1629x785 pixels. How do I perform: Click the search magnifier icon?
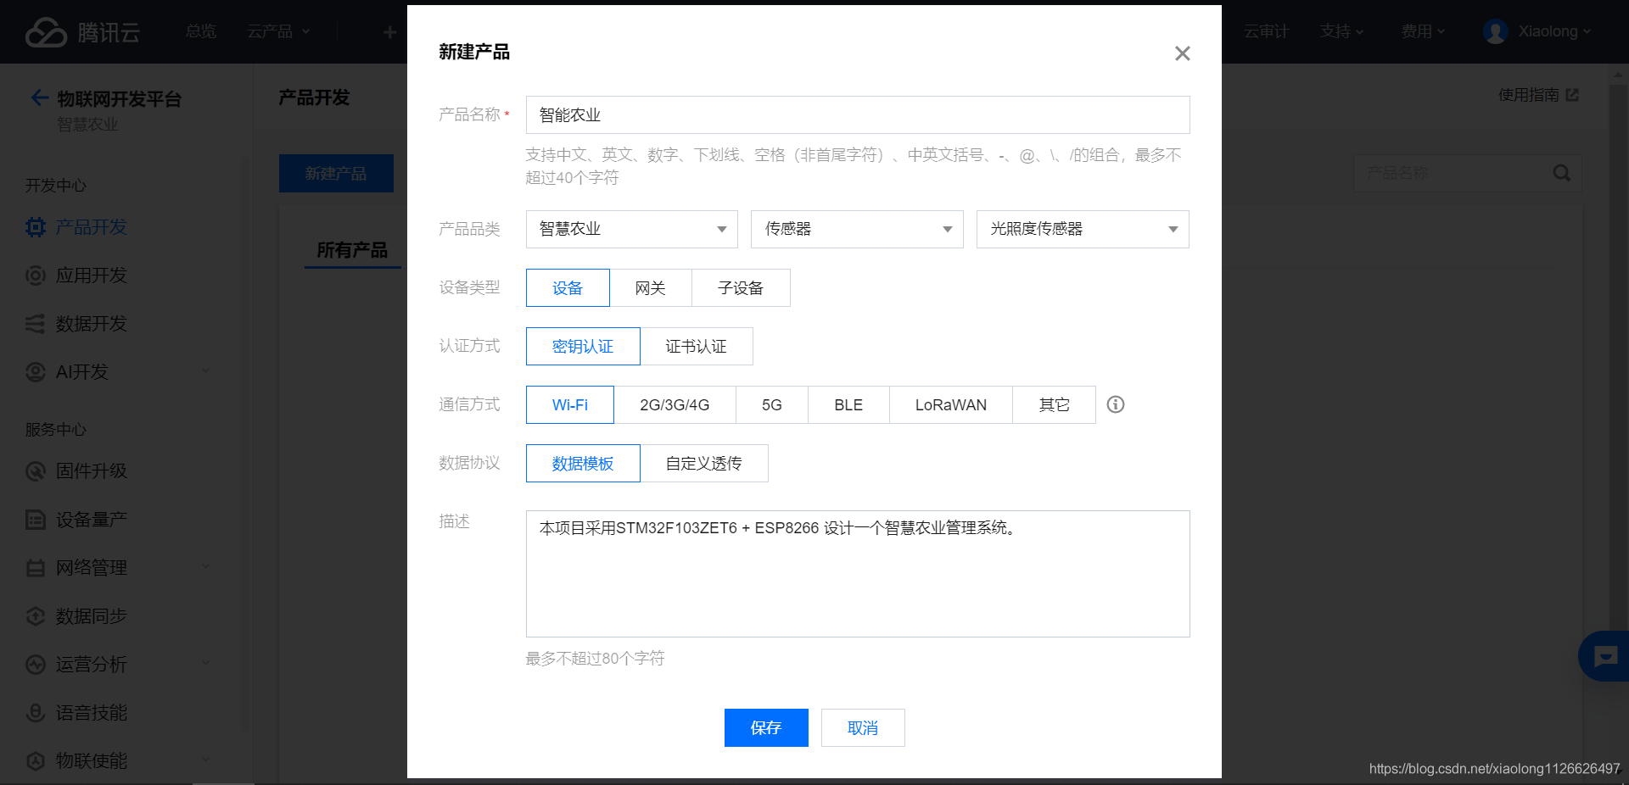point(1561,173)
